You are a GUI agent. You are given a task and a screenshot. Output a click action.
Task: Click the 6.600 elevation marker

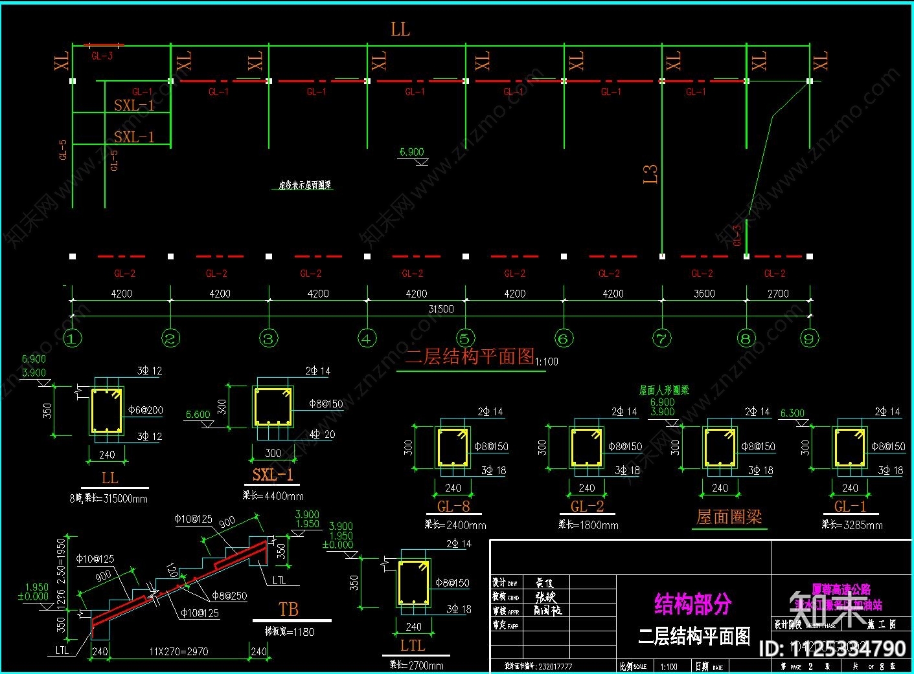(198, 415)
